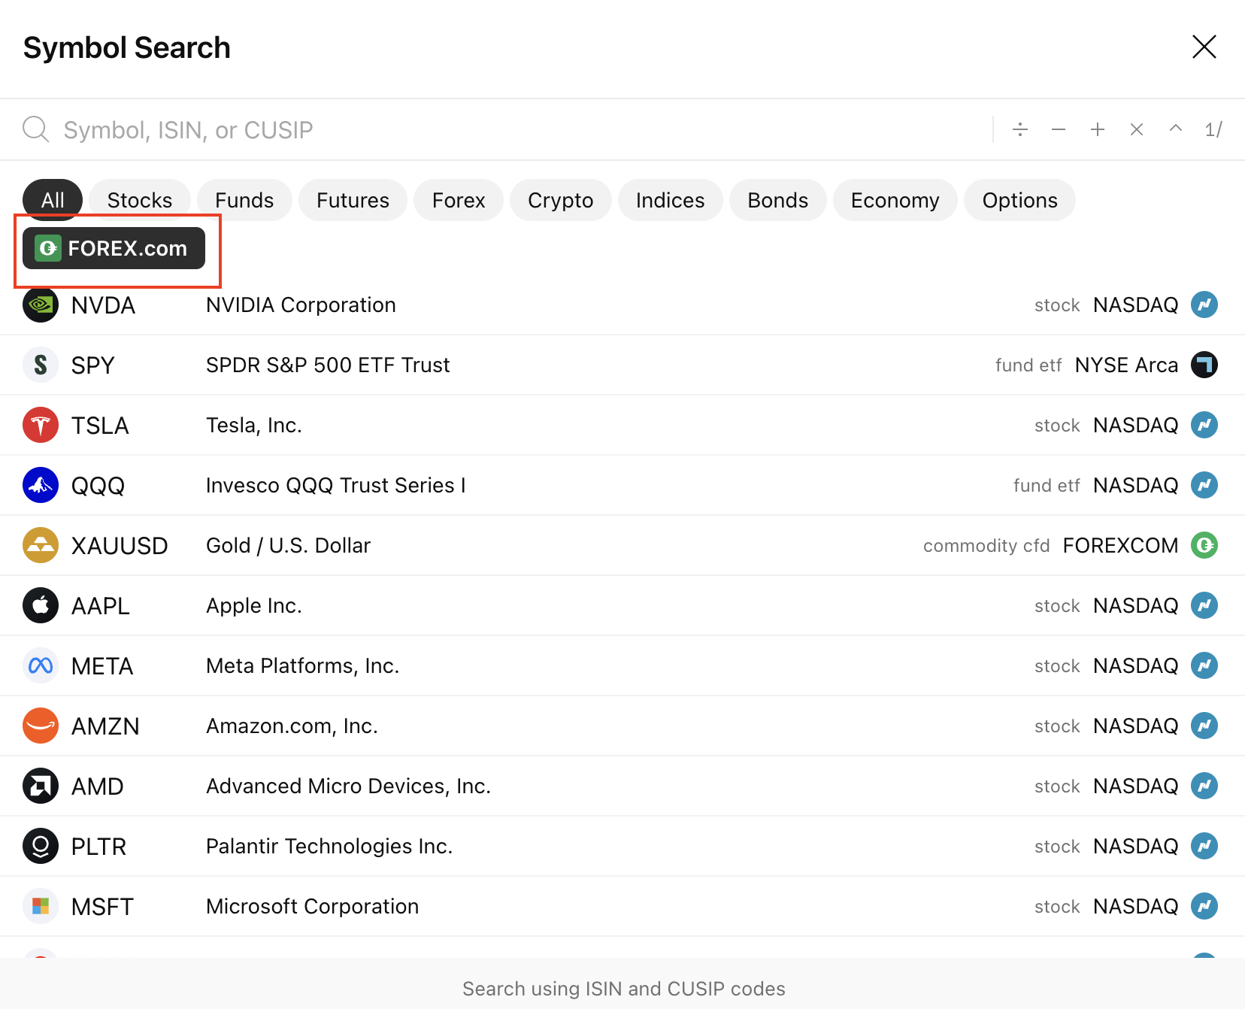
Task: Click 'Search using ISIN and CUSIP codes' hint
Action: coord(624,988)
